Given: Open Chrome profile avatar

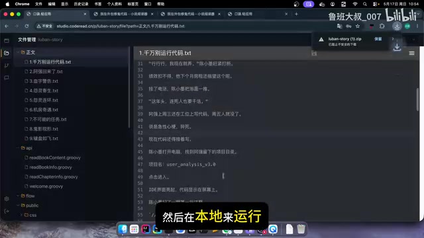Looking at the screenshot, I should 407,26.
